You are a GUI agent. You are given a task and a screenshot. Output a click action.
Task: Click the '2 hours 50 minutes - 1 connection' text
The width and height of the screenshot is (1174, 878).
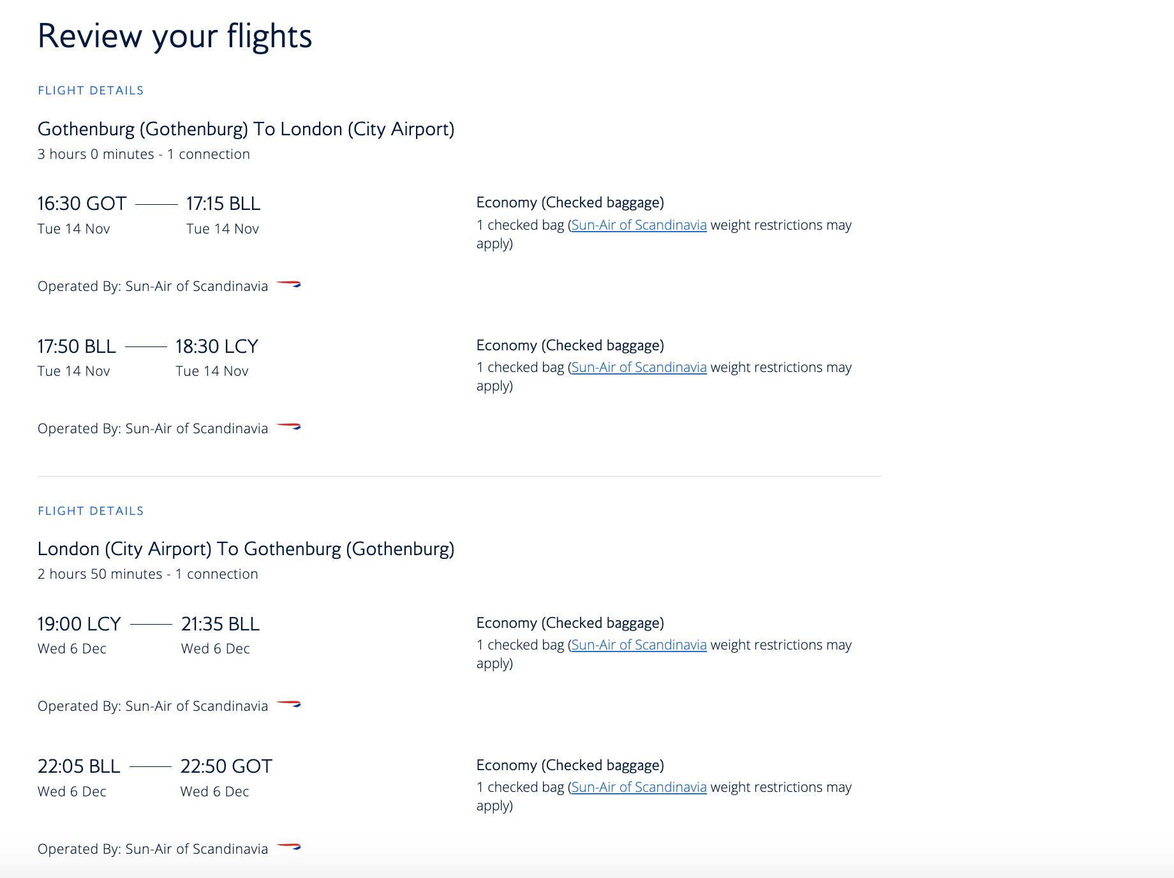point(147,574)
